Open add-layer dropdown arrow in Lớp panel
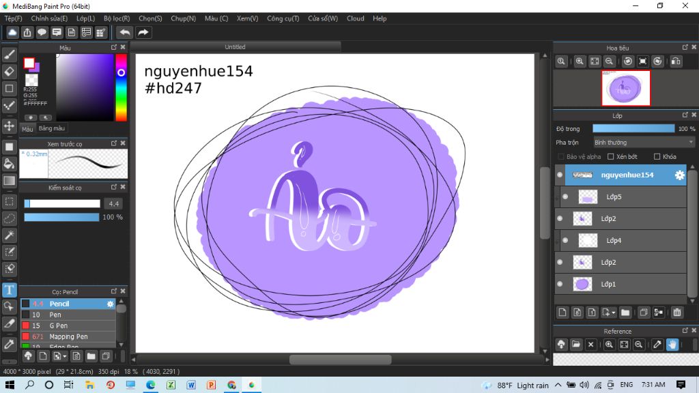The image size is (699, 393). pos(614,312)
